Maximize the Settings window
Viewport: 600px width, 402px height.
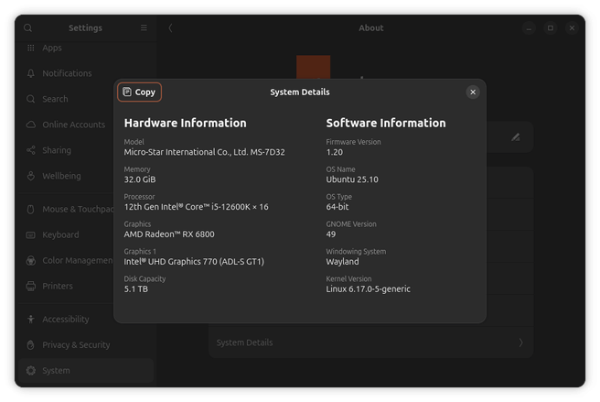(x=551, y=28)
